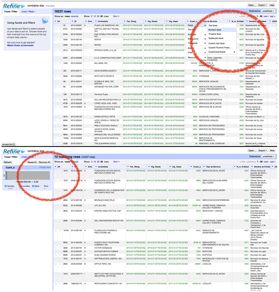Viewport: 279px width, 292px height.
Task: Choose Scatterplot facet from the submenu
Action: [x=222, y=38]
